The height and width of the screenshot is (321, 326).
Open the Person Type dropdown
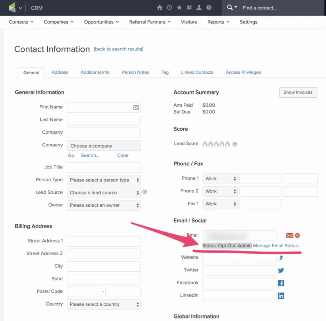[104, 180]
